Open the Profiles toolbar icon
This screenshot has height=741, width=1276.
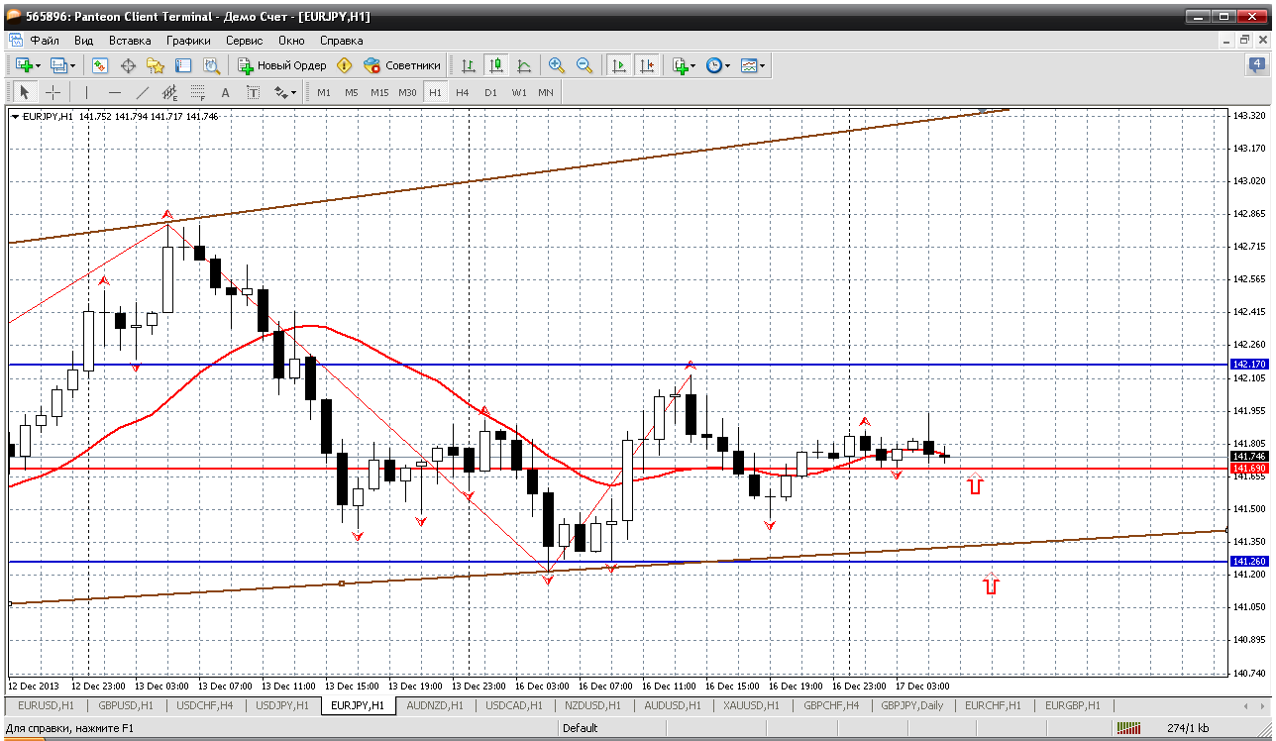(57, 65)
